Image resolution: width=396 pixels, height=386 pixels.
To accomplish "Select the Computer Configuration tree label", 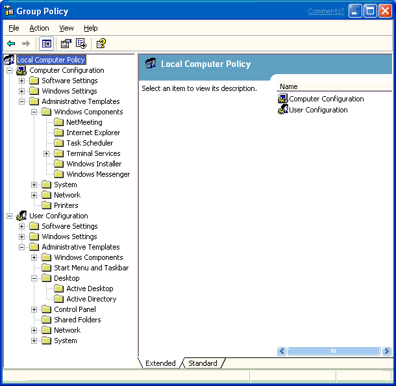I will pos(67,70).
